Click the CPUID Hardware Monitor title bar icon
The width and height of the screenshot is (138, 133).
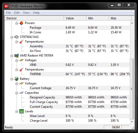6,6
